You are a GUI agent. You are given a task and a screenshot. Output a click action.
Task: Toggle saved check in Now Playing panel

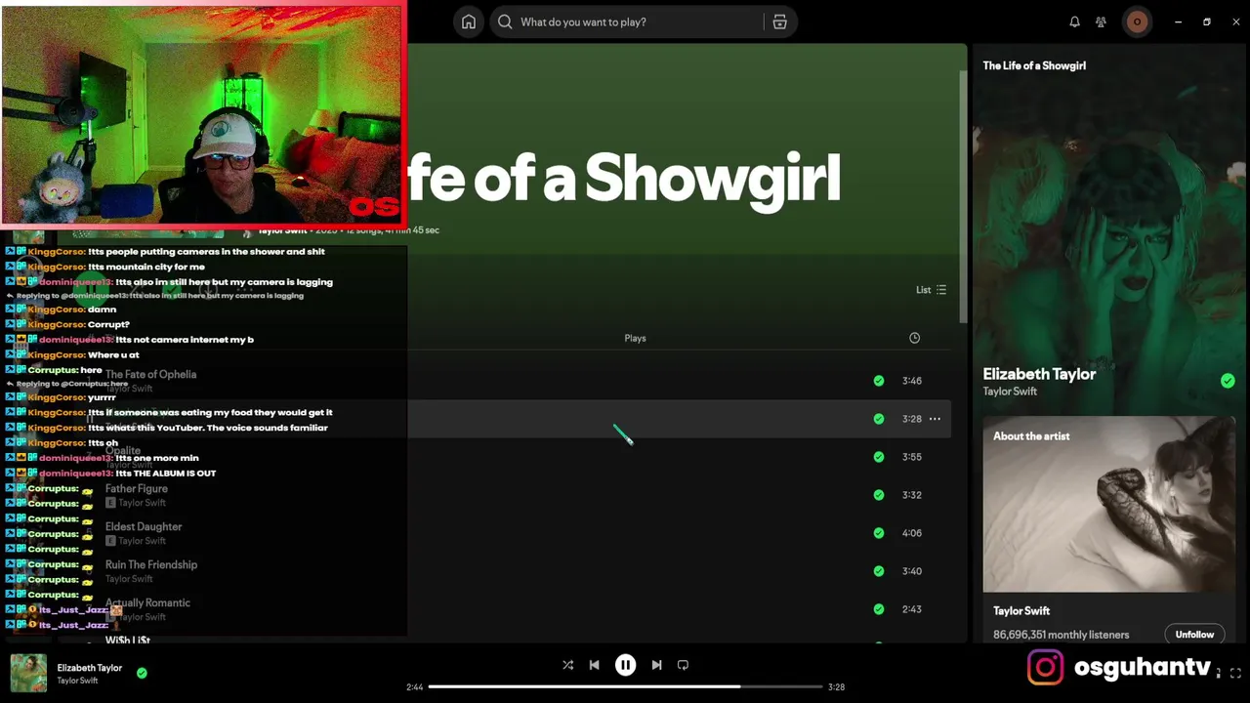[x=1228, y=381]
